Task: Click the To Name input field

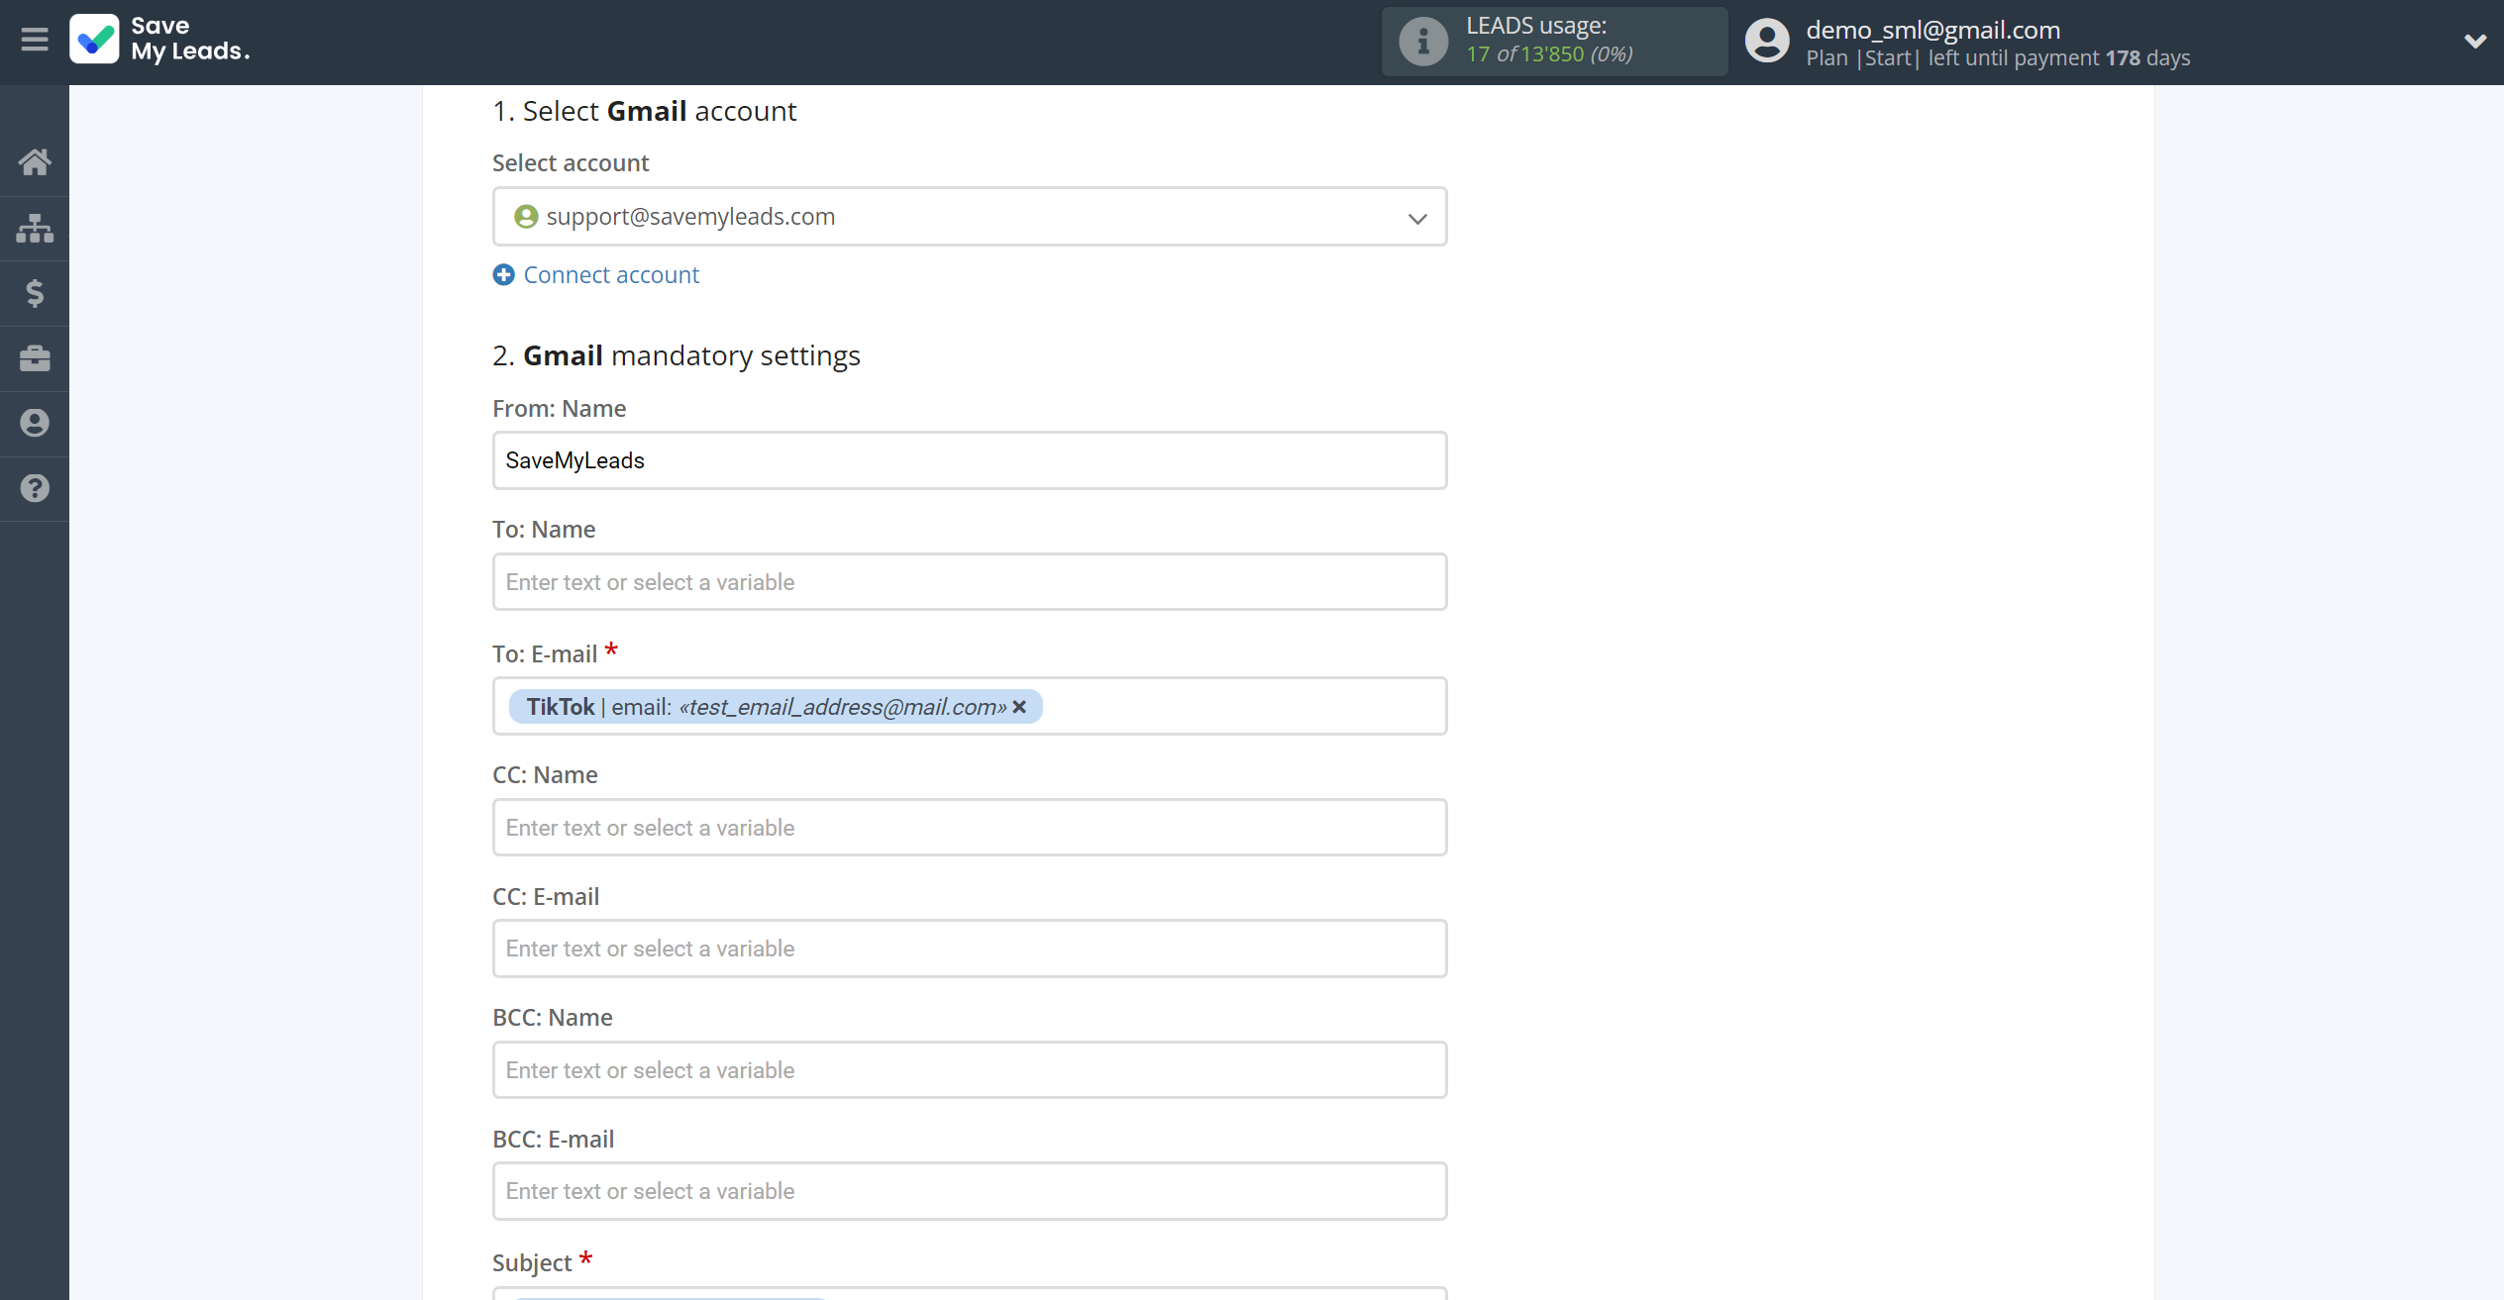Action: click(x=969, y=581)
